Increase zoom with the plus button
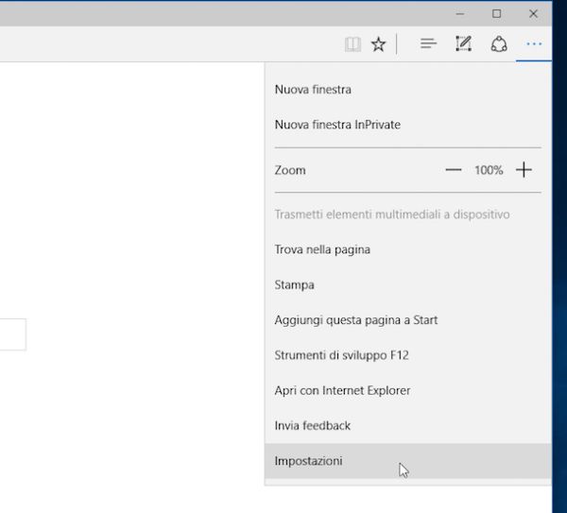Viewport: 567px width, 513px height. pos(524,170)
